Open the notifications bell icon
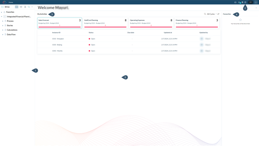This screenshot has height=146, width=259. pos(239,2)
